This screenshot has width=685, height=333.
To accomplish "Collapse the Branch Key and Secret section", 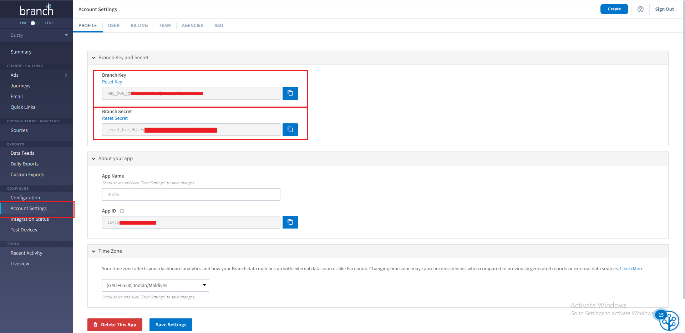I will (x=94, y=58).
